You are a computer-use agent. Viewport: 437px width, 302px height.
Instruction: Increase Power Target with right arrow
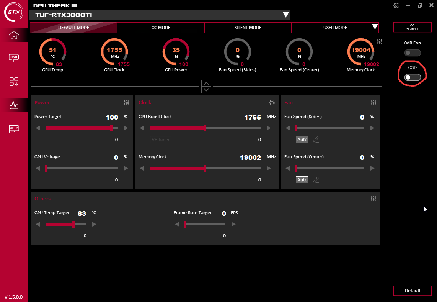coord(126,128)
